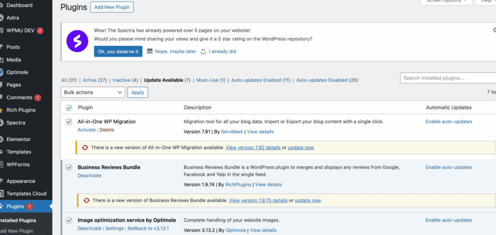Screen dimensions: 496x235
Task: Filter by Must-Use plugins
Action: click(207, 80)
